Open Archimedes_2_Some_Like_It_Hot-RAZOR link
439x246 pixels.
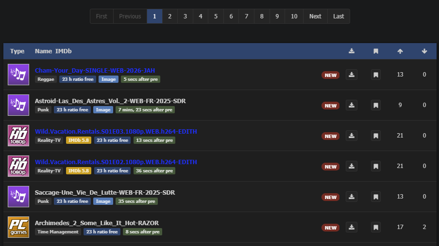(x=97, y=223)
